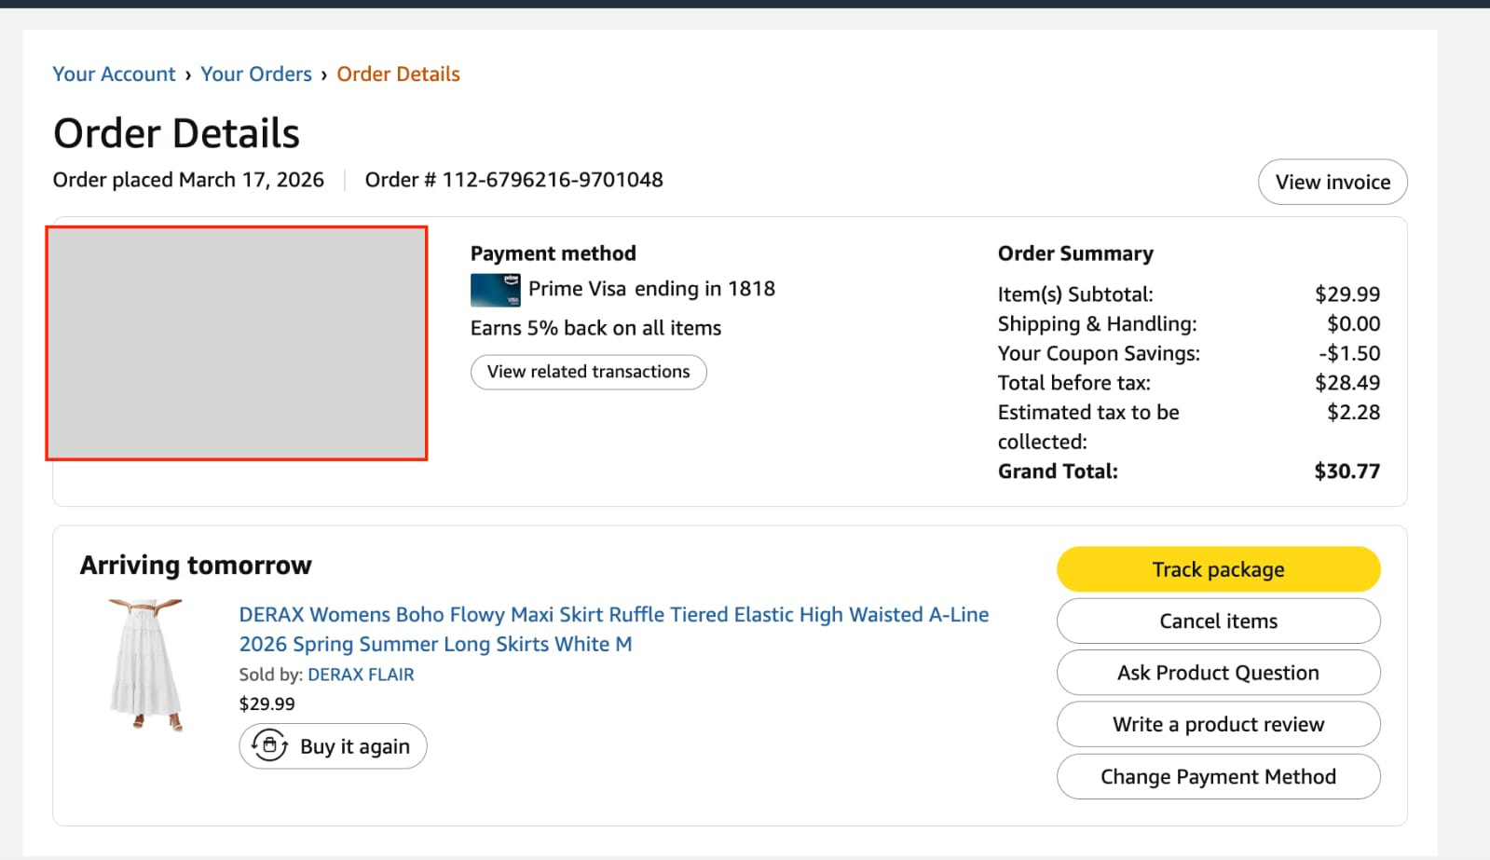
Task: View related transactions for this payment
Action: point(588,372)
